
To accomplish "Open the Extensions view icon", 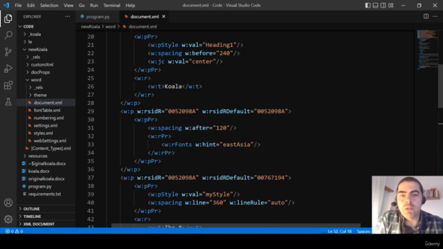I will click(x=8, y=85).
